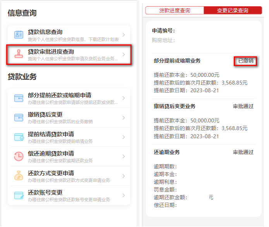Select the 变更记录查询 tab

pos(233,10)
